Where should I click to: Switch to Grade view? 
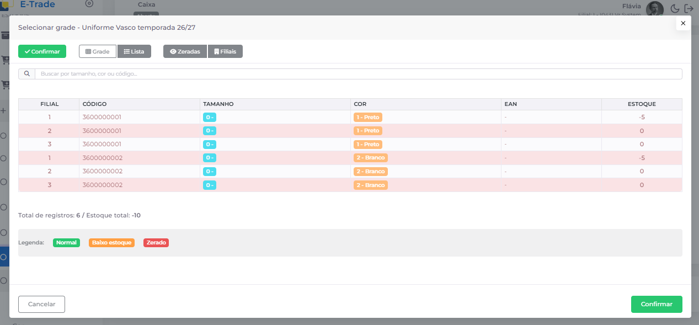98,51
